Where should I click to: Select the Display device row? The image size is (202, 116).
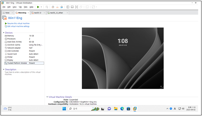[x=24, y=60]
